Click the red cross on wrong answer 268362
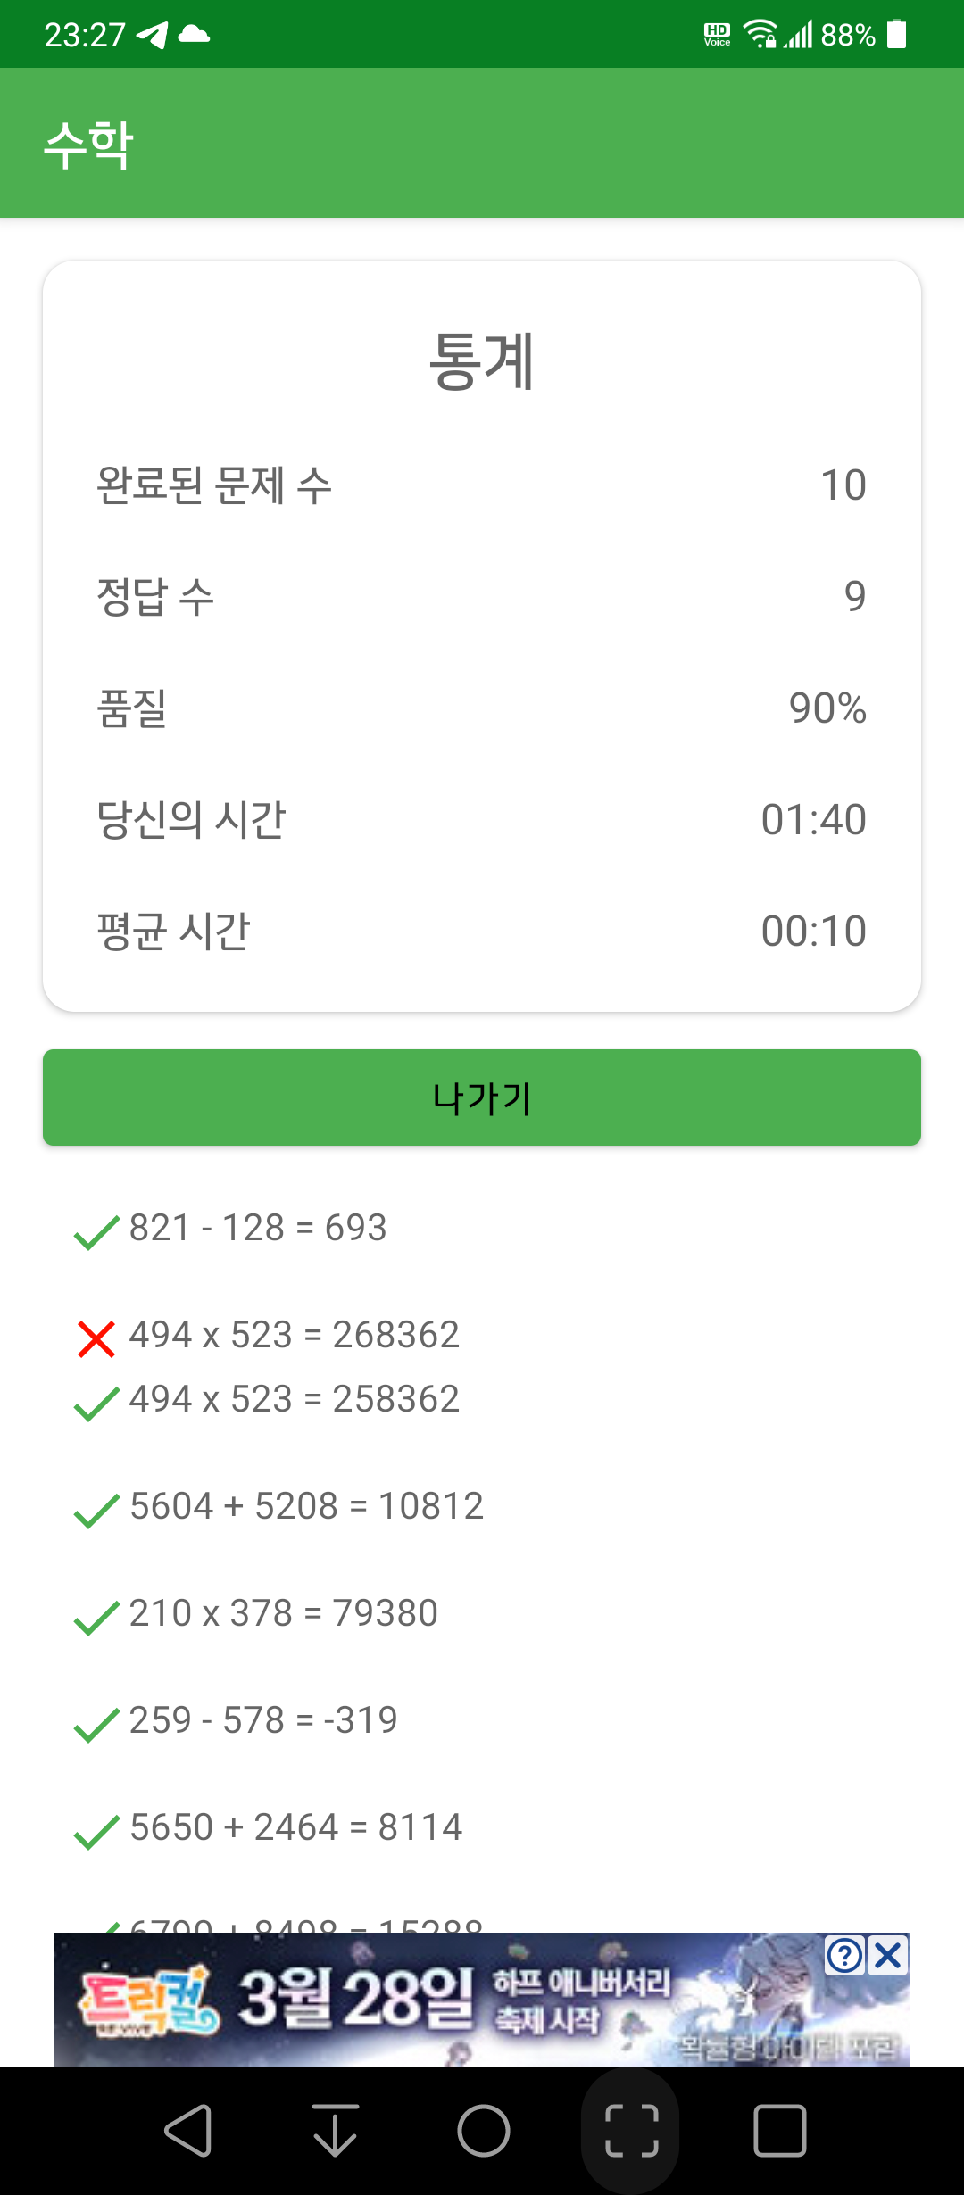 (96, 1338)
